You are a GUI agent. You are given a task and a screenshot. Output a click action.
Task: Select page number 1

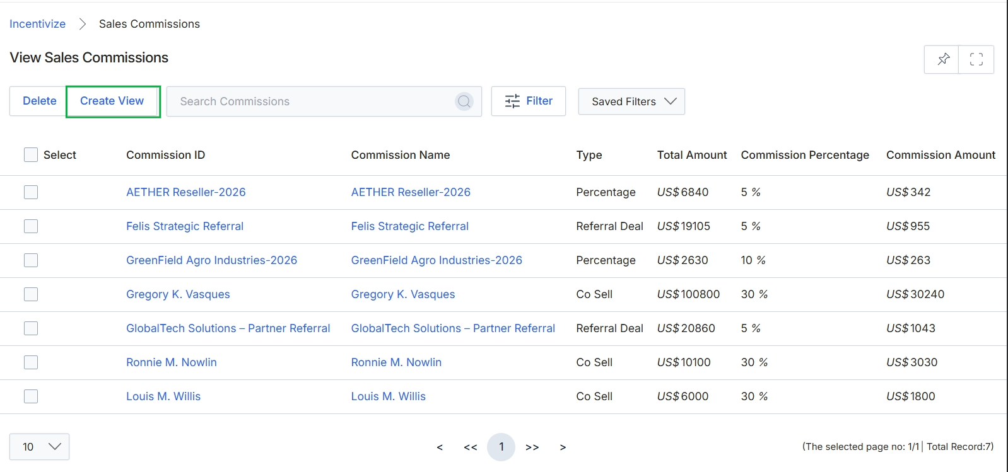click(501, 447)
